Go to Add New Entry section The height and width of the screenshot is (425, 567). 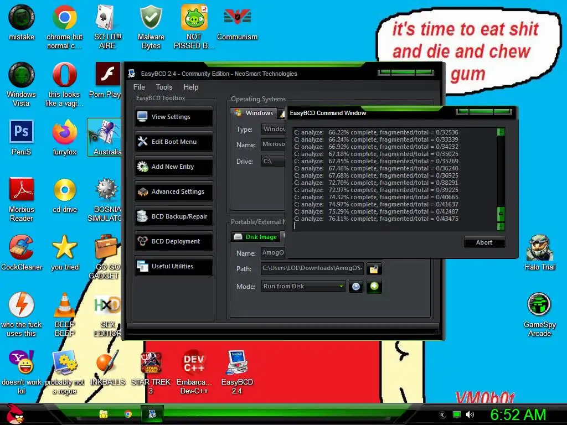(x=173, y=167)
